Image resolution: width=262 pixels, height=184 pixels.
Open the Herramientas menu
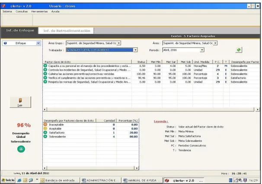39,12
